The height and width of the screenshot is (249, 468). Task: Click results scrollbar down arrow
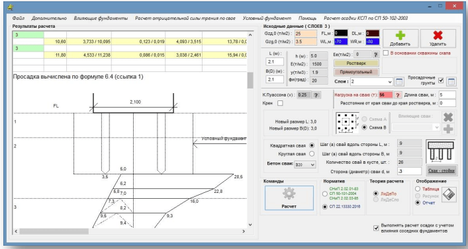[250, 225]
